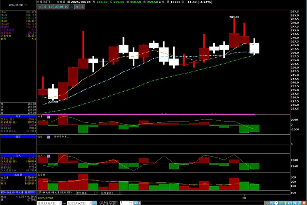
Task: Open the end date 2025/08/04 dropdown
Action: point(90,203)
